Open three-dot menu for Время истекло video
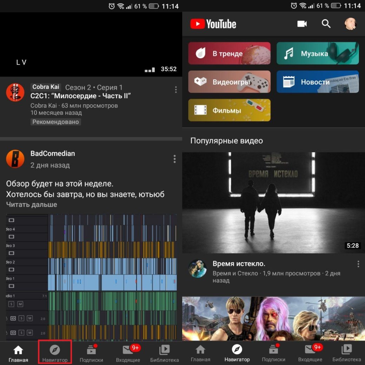This screenshot has height=365, width=365. tap(358, 264)
